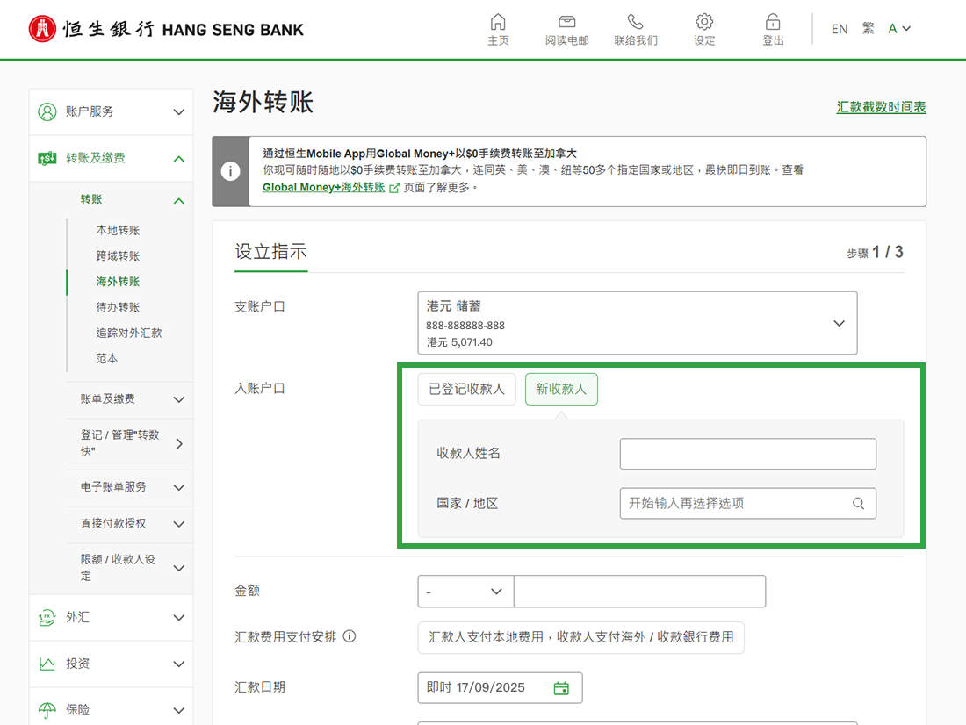Click the Home (主页) icon
Screen dimensions: 966x725
click(x=498, y=22)
